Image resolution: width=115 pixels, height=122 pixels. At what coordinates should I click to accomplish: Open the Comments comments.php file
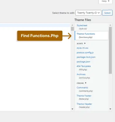click(x=85, y=89)
